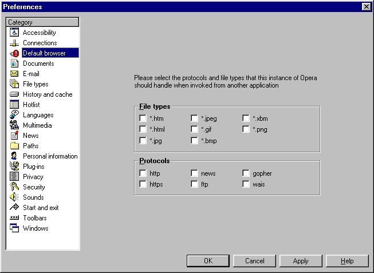
Task: Click the Paths folder icon
Action: (14, 146)
